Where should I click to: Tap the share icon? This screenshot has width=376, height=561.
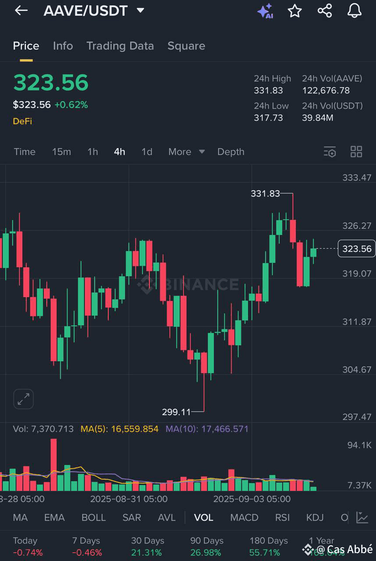click(325, 11)
